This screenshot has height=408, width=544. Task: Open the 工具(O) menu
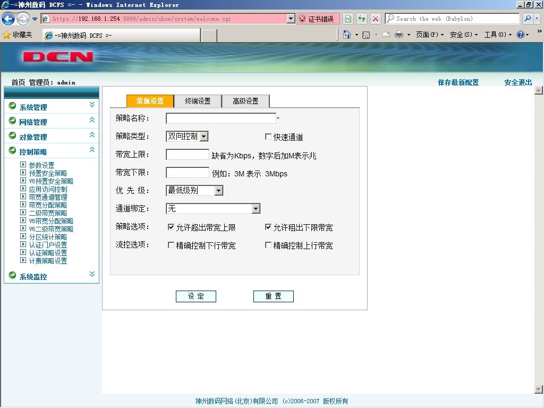(x=498, y=35)
